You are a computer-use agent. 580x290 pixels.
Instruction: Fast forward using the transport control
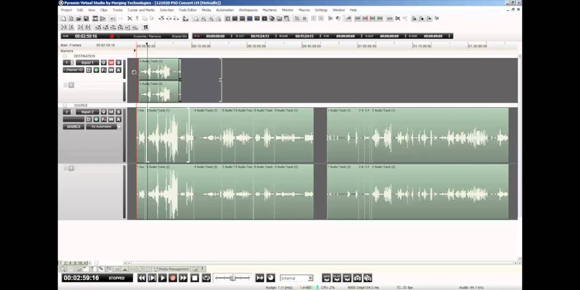183,278
